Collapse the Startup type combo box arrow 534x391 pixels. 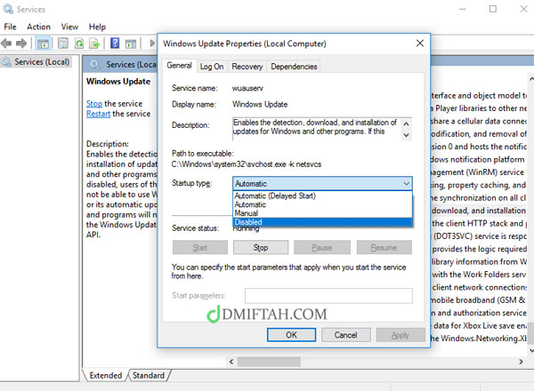(407, 184)
